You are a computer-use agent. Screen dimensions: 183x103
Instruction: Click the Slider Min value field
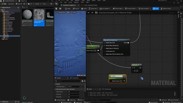pyautogui.click(x=73, y=94)
